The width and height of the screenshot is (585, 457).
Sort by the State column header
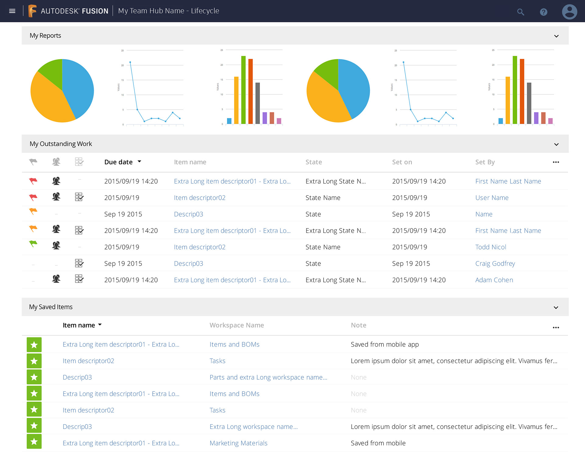[x=314, y=162]
